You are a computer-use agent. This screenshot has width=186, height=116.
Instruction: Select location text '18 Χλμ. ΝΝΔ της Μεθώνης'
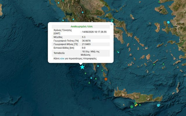(x=90, y=53)
